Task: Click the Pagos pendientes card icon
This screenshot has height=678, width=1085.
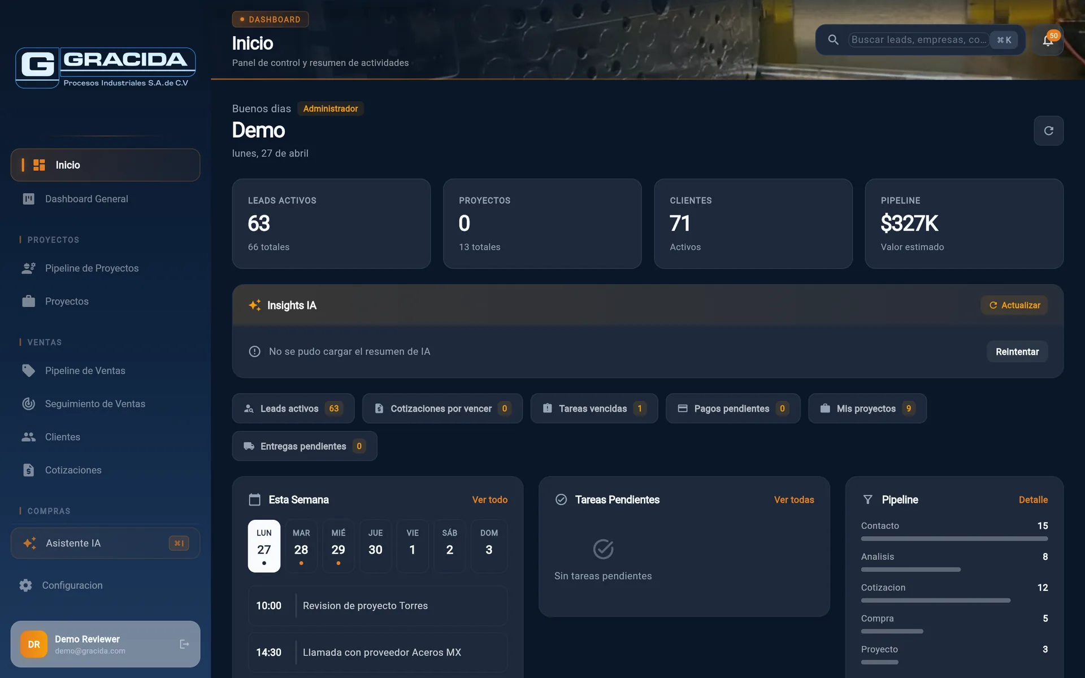Action: click(683, 408)
